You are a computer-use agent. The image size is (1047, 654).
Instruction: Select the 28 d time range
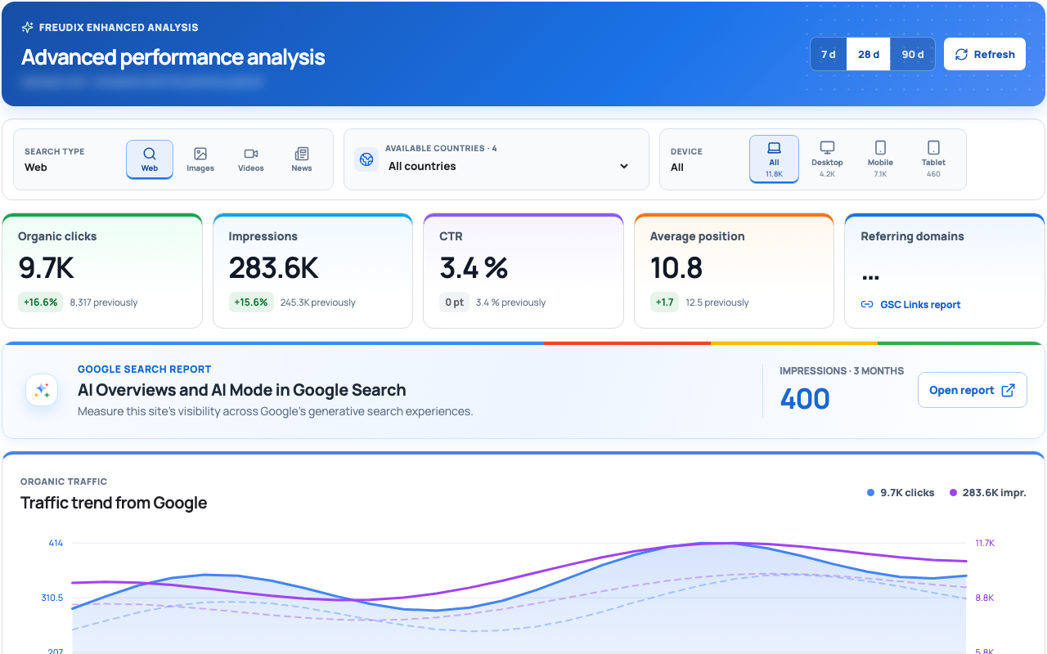pos(869,55)
